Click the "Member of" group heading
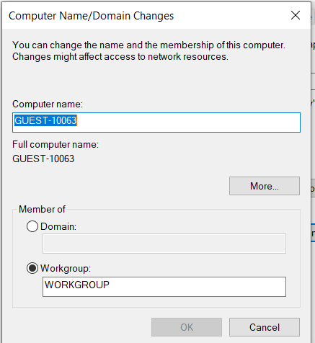Viewport: 315px width, 343px height. (x=42, y=209)
